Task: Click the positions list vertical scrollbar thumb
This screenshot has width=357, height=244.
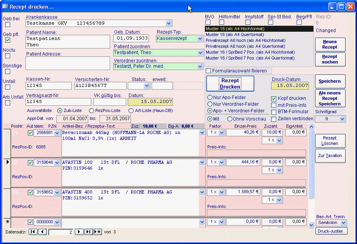Action: pyautogui.click(x=311, y=164)
